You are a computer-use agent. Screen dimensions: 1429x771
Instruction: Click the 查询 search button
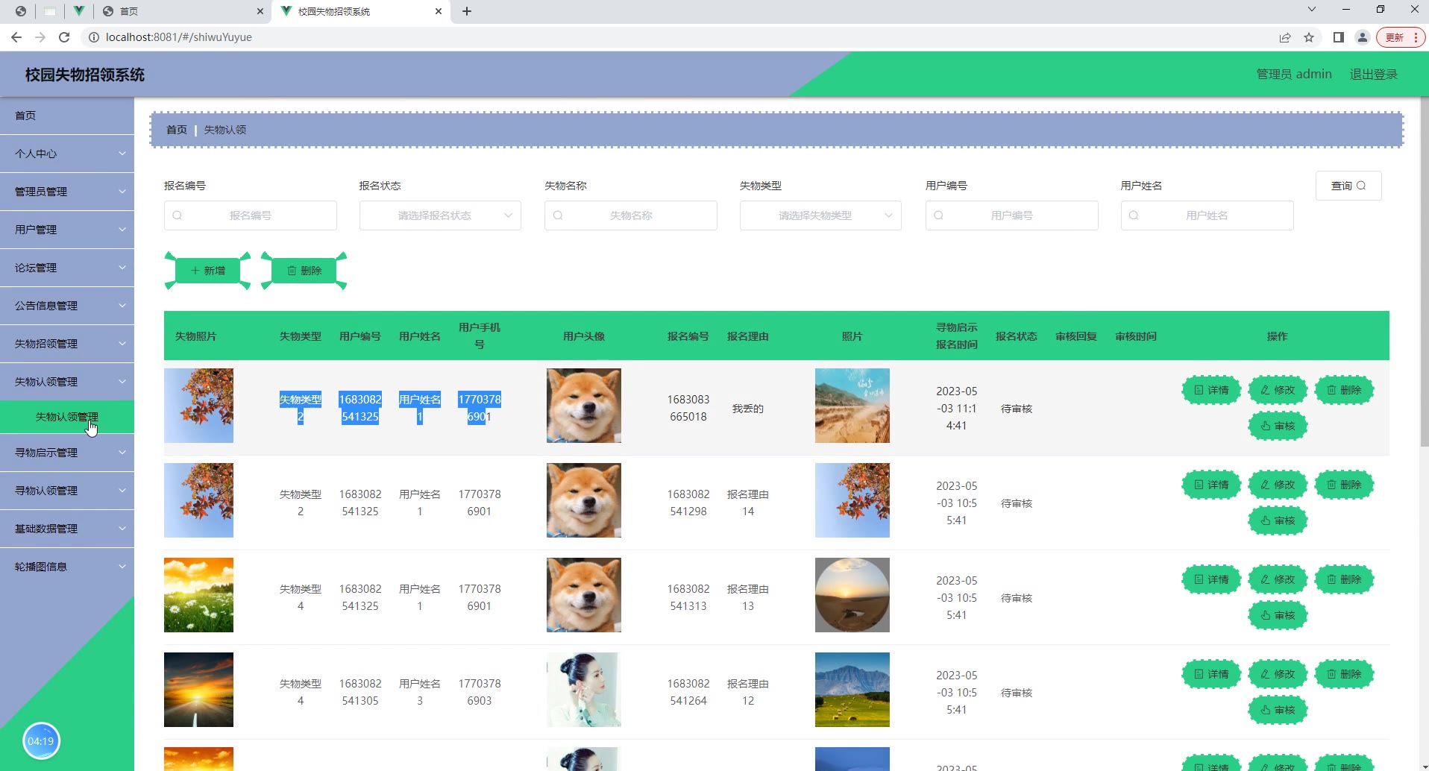coord(1348,186)
